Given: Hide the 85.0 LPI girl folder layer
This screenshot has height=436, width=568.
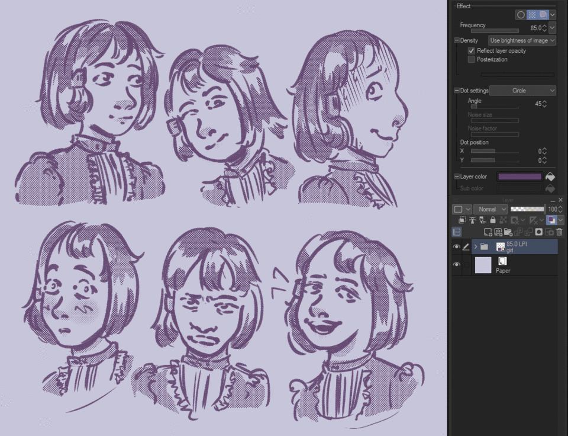Looking at the screenshot, I should [456, 246].
